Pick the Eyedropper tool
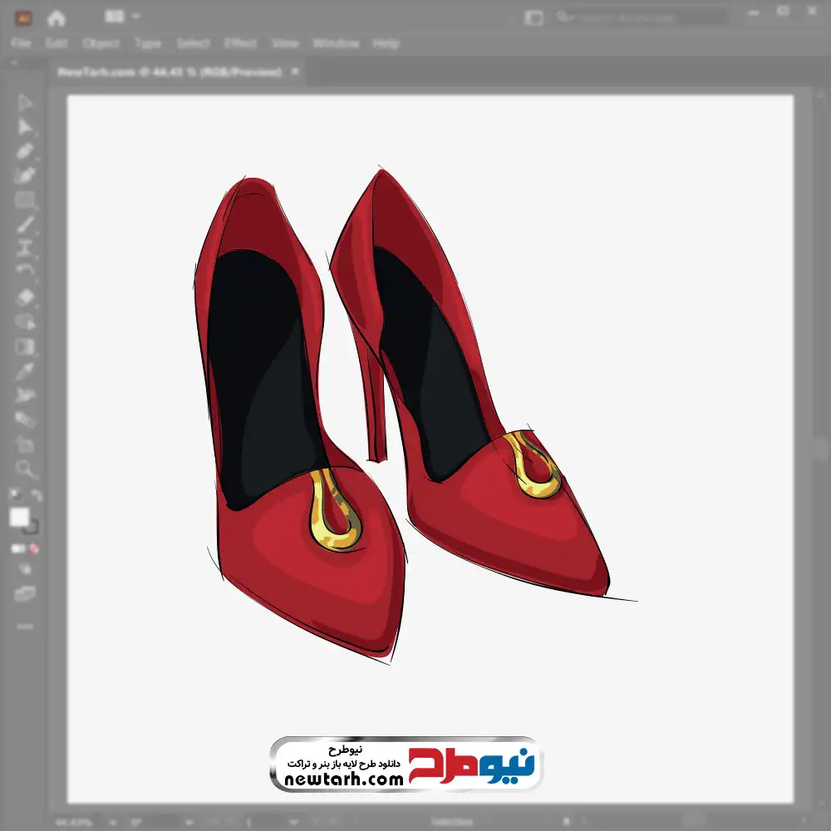Image resolution: width=831 pixels, height=831 pixels. click(25, 371)
